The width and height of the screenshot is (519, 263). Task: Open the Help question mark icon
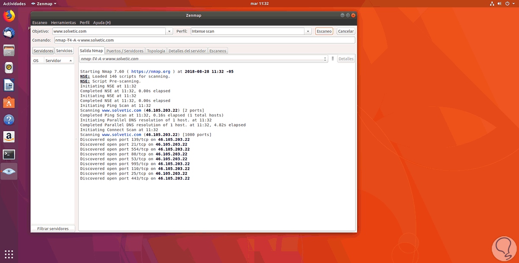pyautogui.click(x=9, y=120)
